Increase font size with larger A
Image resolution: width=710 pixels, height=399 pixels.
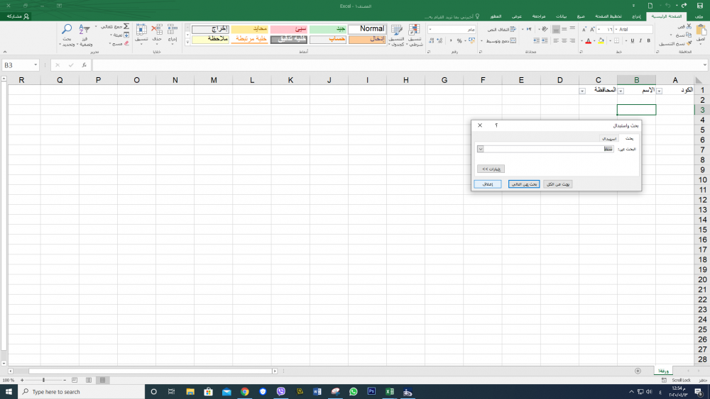tap(592, 29)
